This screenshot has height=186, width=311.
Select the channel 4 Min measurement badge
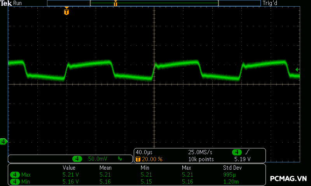[x=15, y=181]
